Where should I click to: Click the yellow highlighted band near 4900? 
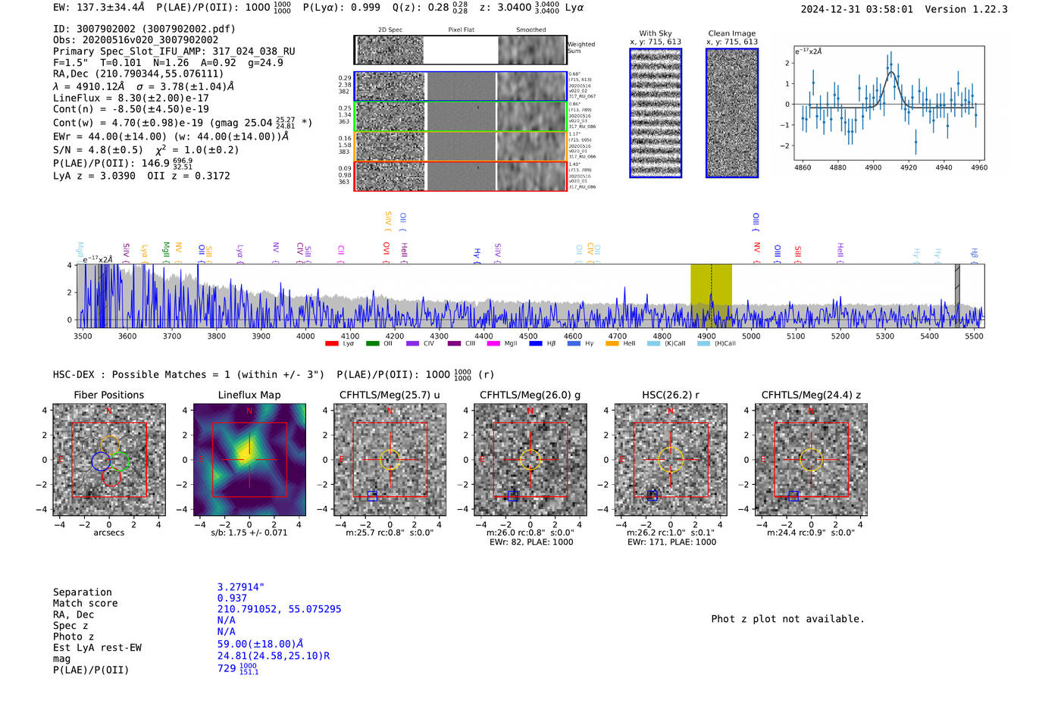(711, 295)
